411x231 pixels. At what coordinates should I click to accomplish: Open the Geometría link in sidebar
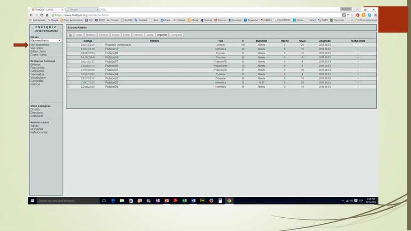(37, 74)
